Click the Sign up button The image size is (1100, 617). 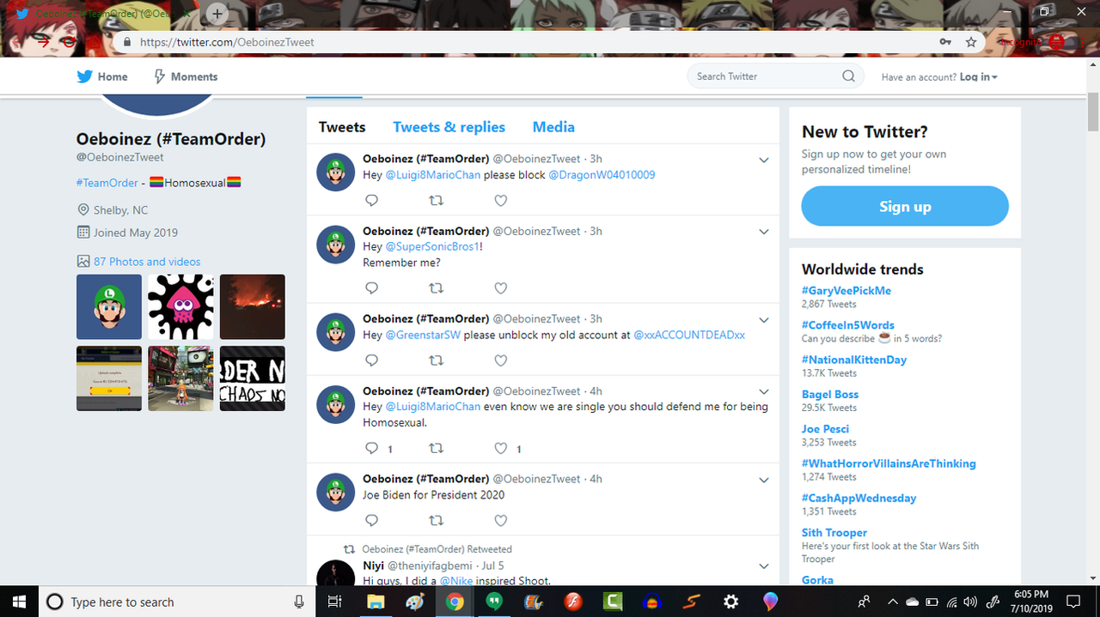(x=905, y=206)
